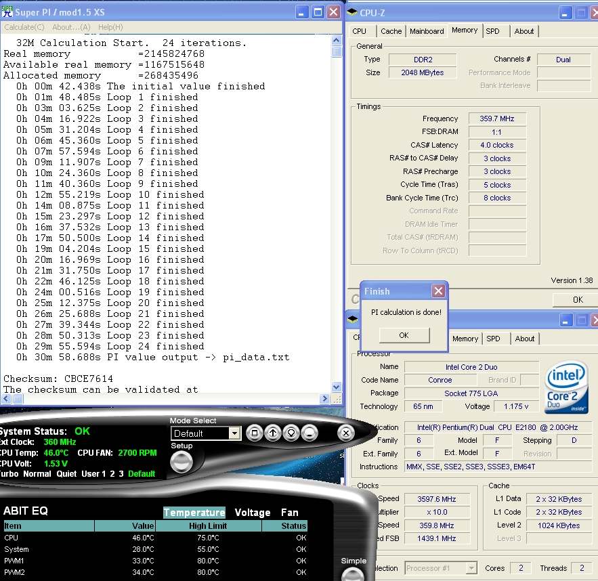Image resolution: width=598 pixels, height=581 pixels.
Task: Show the Temperature tab in ABIT EQ
Action: [194, 513]
